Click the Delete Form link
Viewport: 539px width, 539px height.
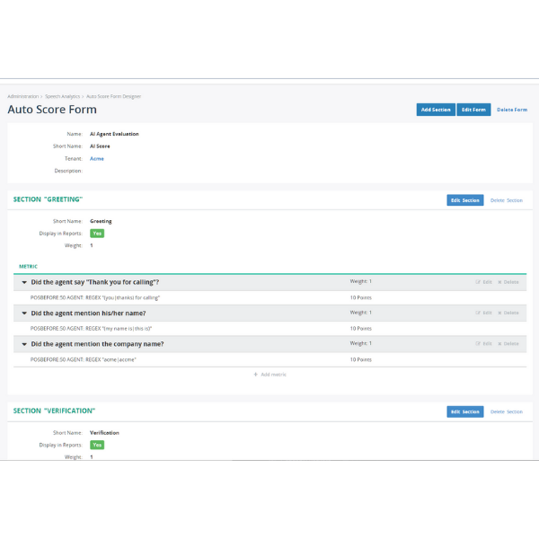pos(512,110)
